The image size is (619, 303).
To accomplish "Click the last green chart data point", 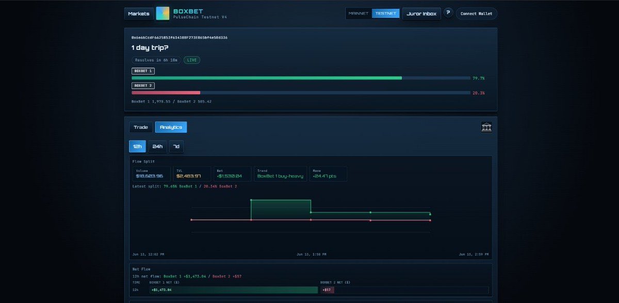I will pos(430,214).
